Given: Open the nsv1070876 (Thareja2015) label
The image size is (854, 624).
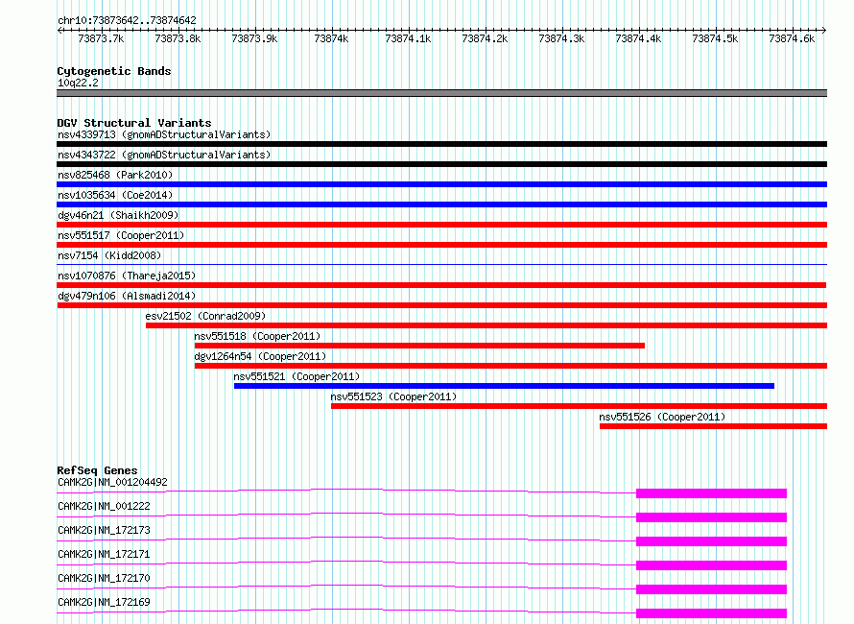Looking at the screenshot, I should pyautogui.click(x=127, y=276).
